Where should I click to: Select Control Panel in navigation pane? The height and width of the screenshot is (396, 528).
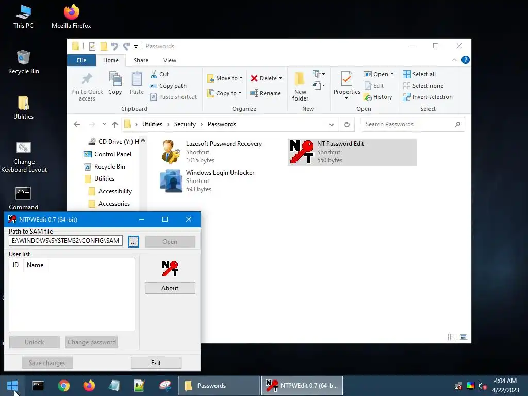(x=107, y=154)
